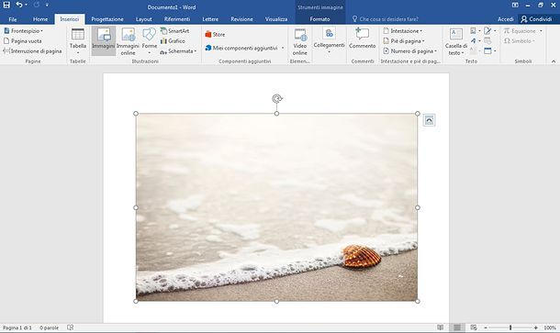Open the Riferimenti tab
This screenshot has width=560, height=333.
pos(177,19)
